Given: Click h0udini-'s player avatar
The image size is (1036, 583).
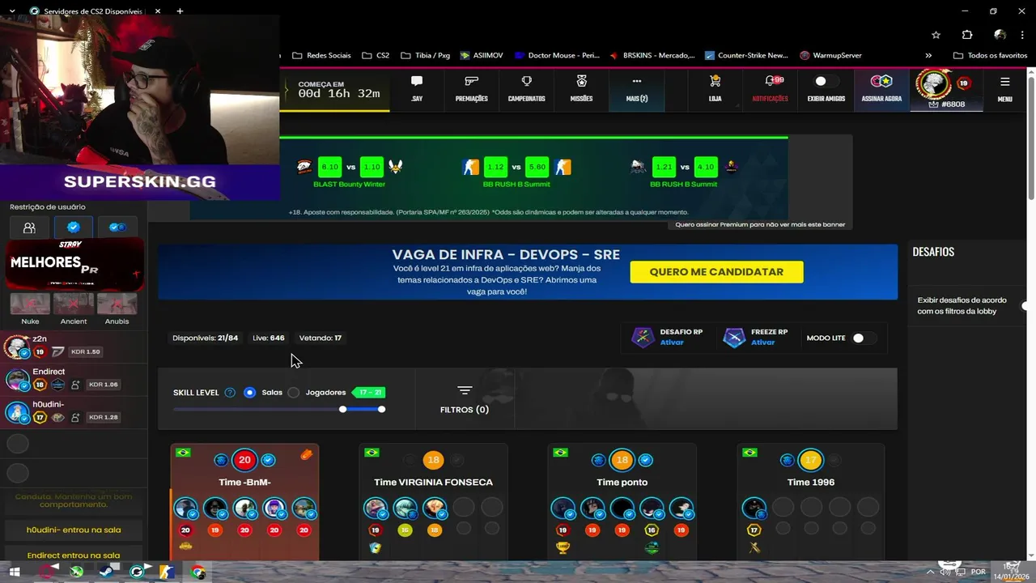Looking at the screenshot, I should (x=16, y=412).
